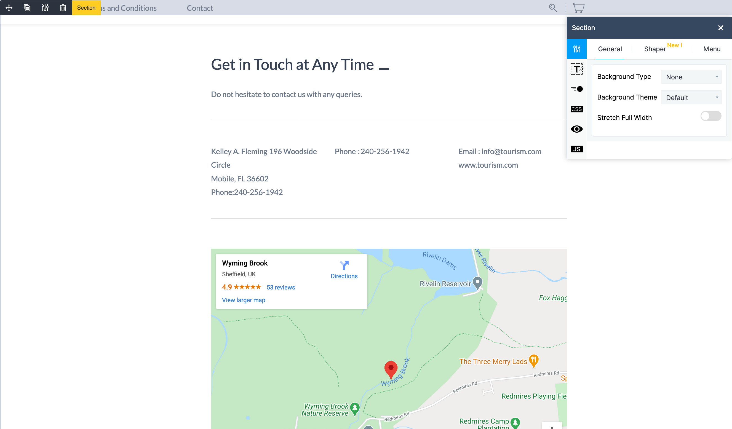Click the move section drag handle icon
Image resolution: width=732 pixels, height=429 pixels.
click(9, 8)
